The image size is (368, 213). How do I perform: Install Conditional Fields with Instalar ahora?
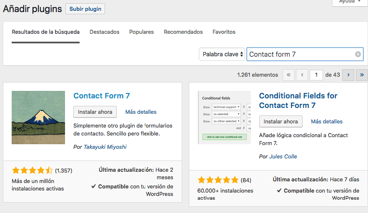[x=281, y=121]
